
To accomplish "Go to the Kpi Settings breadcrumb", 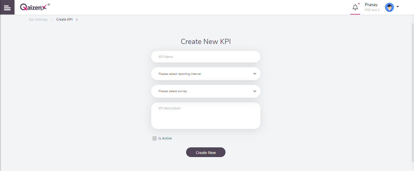I will (38, 19).
